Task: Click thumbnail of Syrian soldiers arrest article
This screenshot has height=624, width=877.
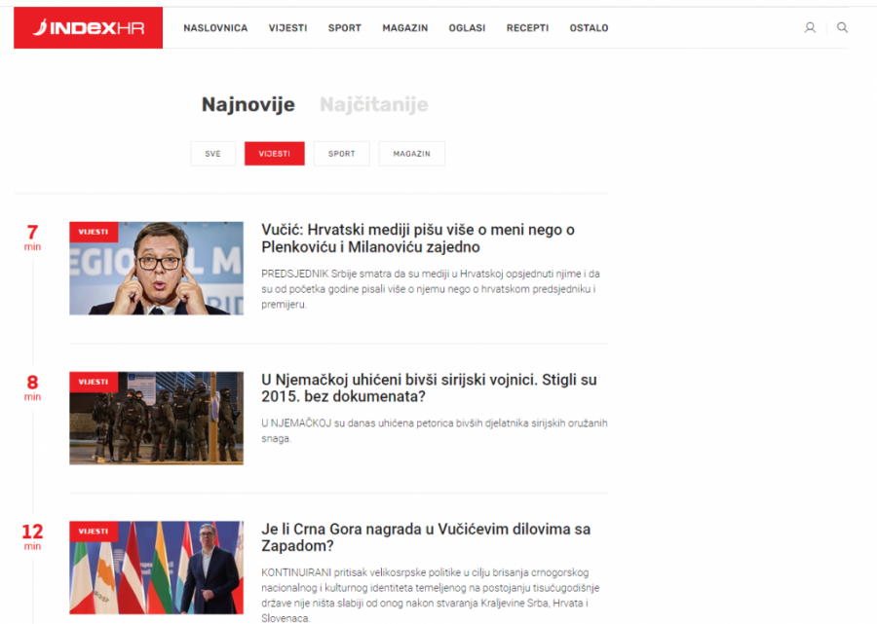Action: [x=156, y=418]
